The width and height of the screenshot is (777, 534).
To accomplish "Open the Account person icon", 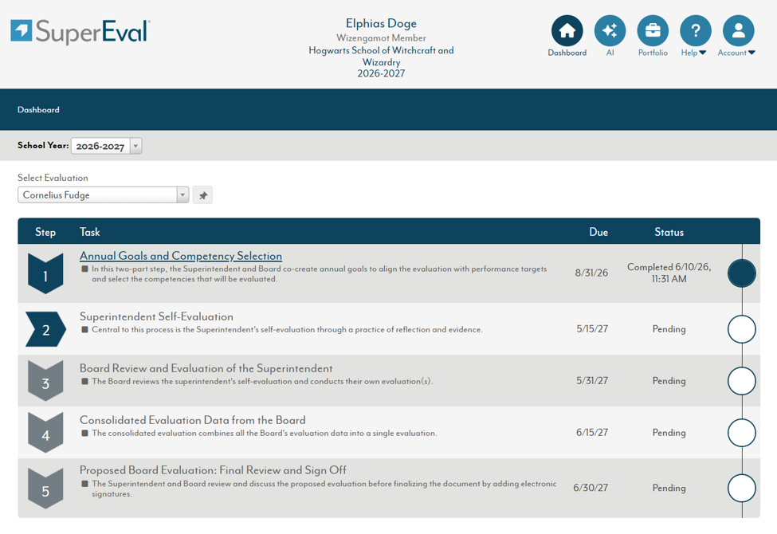I will pyautogui.click(x=738, y=31).
